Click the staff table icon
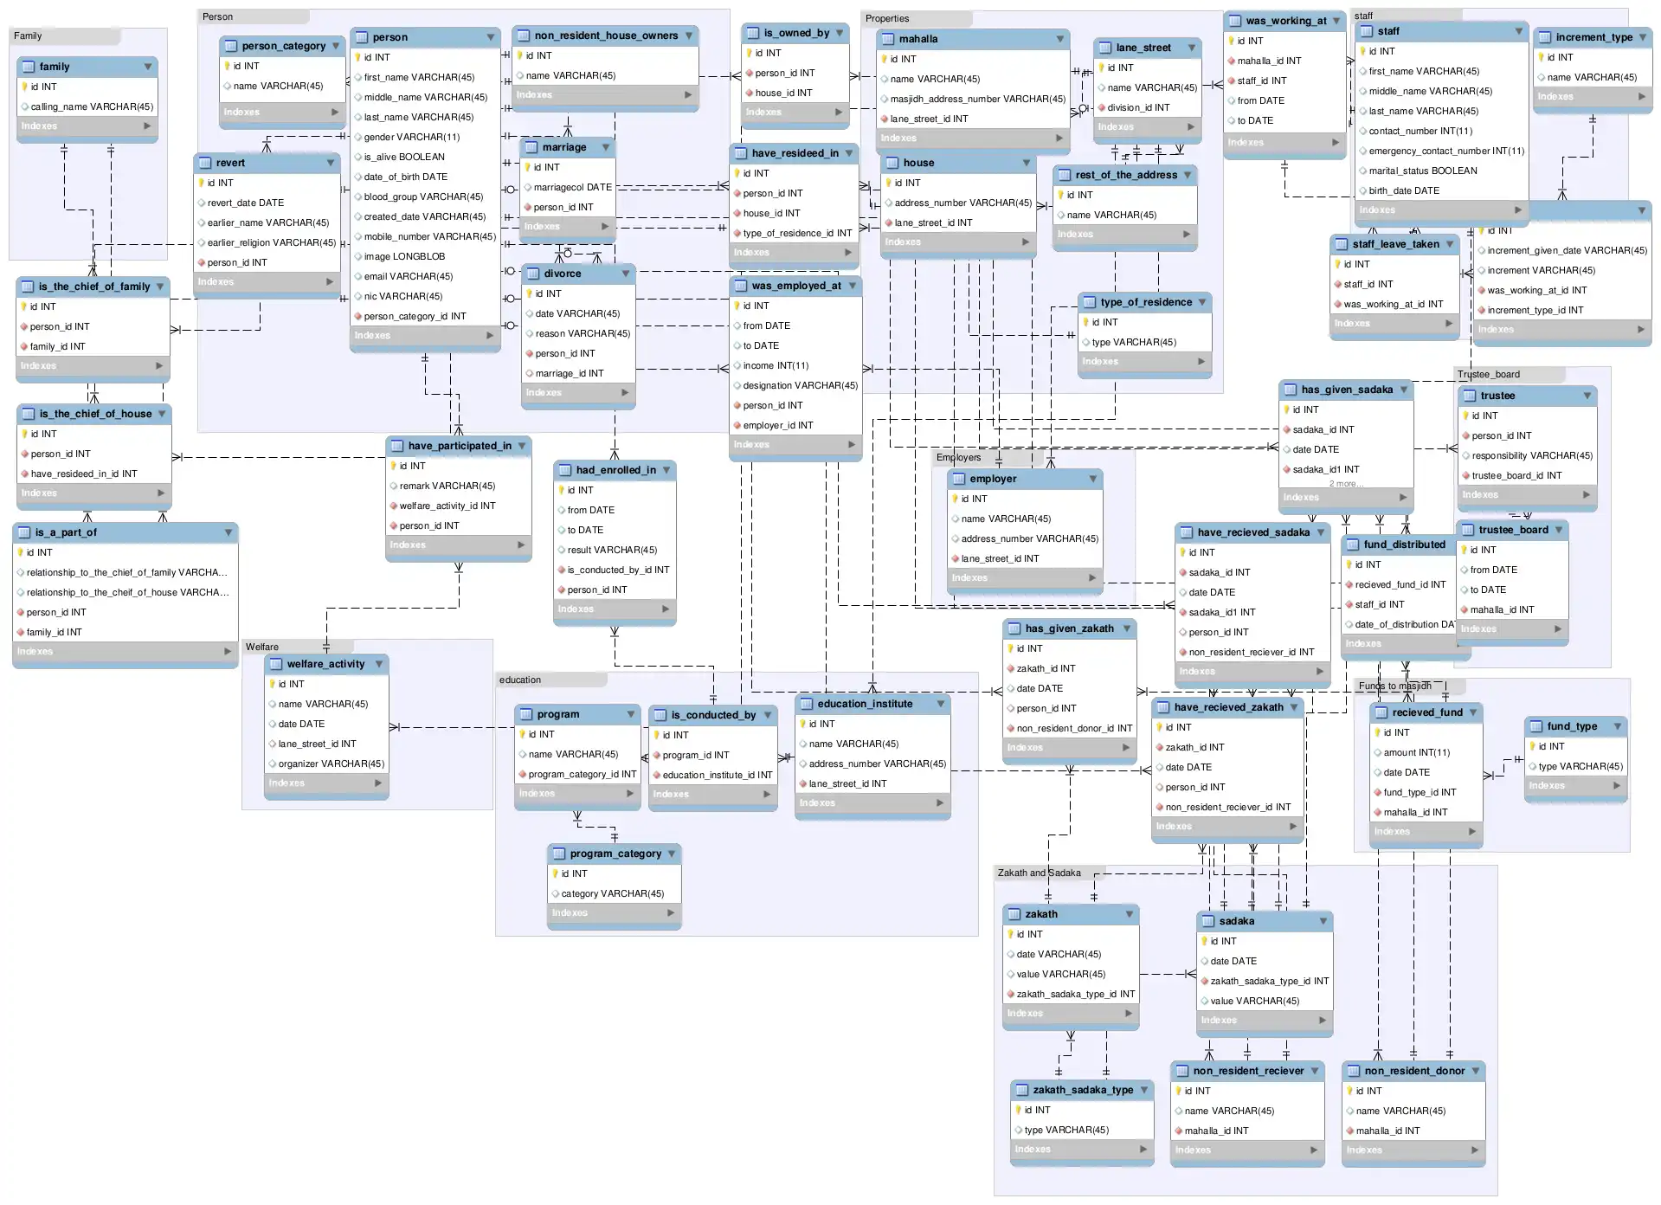1661x1205 pixels. [1368, 31]
